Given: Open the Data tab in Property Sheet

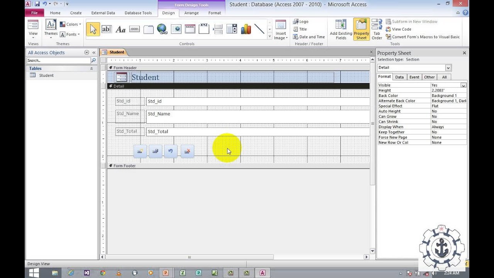Looking at the screenshot, I should 399,77.
